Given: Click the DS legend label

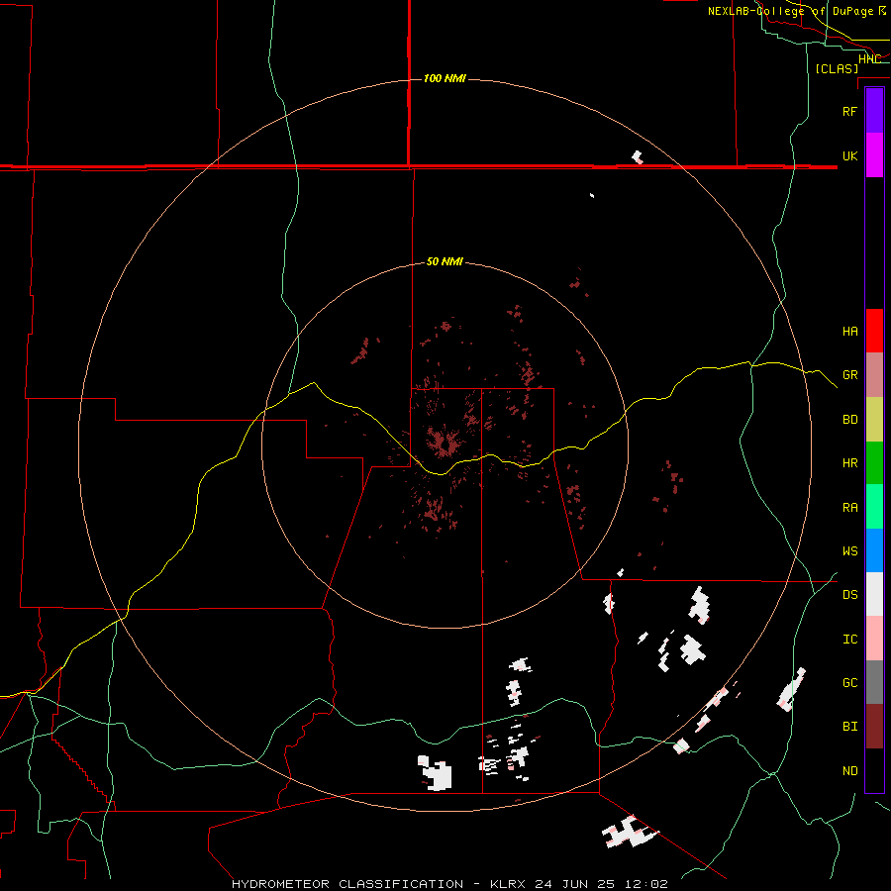Looking at the screenshot, I should click(849, 595).
